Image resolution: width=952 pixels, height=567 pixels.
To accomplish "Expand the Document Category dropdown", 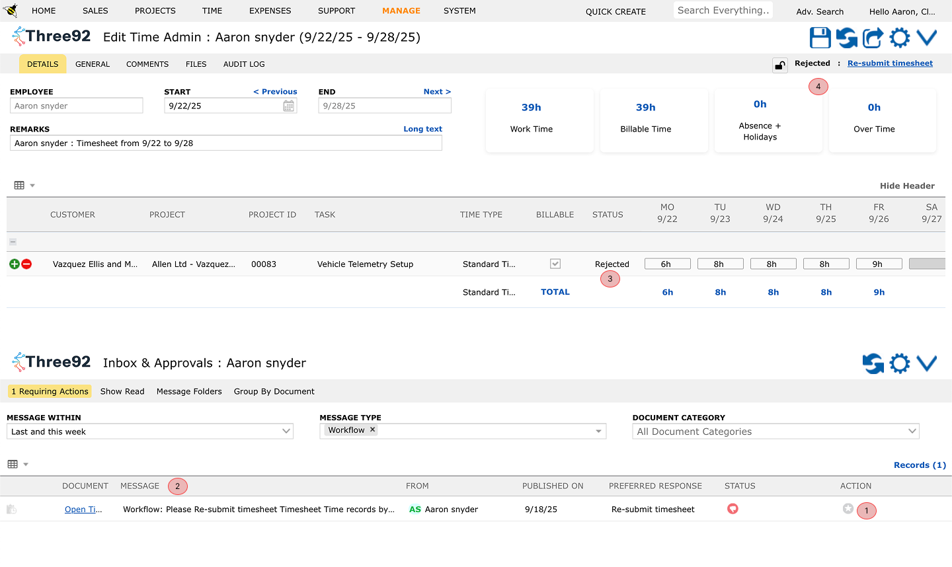I will pyautogui.click(x=775, y=432).
